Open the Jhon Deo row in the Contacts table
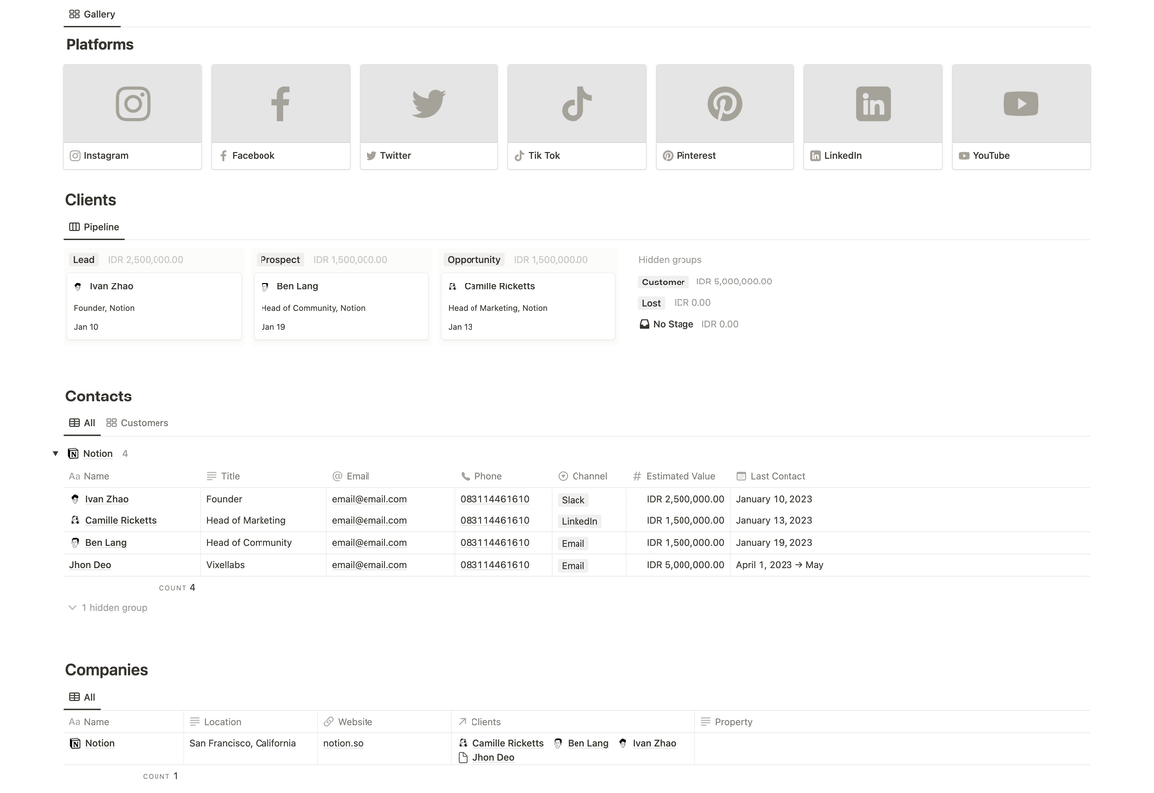 (x=90, y=565)
